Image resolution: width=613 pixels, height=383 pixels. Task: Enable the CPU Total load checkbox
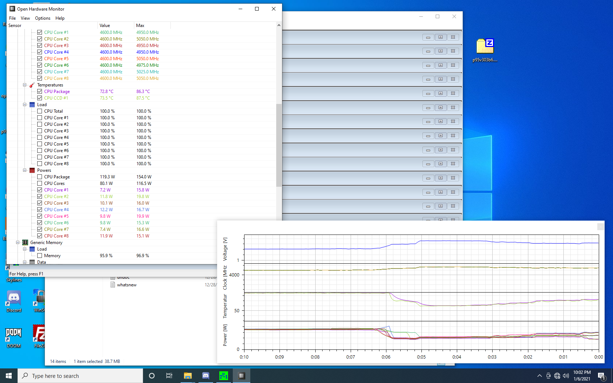click(40, 111)
